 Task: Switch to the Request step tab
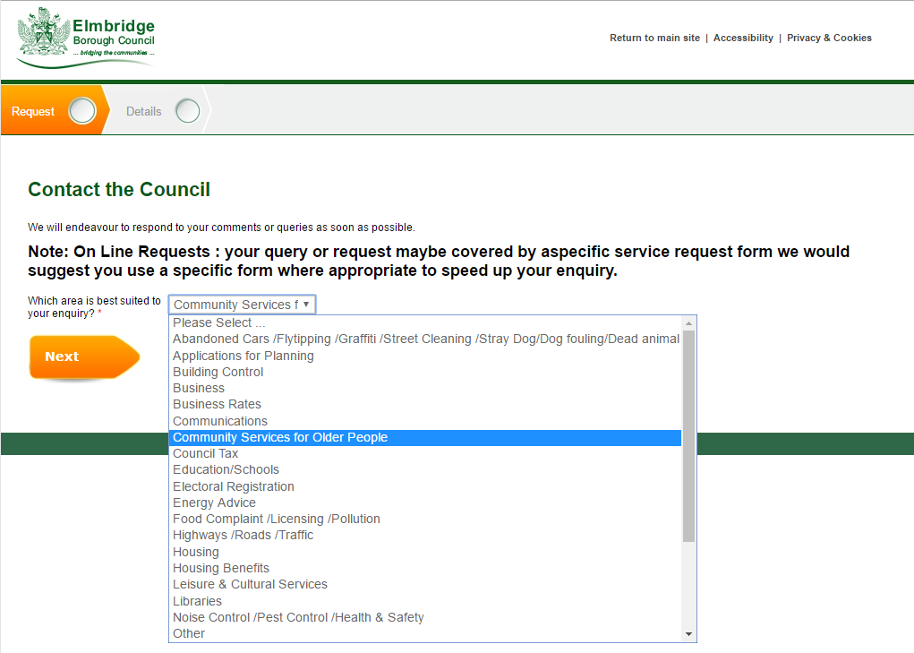(x=33, y=111)
